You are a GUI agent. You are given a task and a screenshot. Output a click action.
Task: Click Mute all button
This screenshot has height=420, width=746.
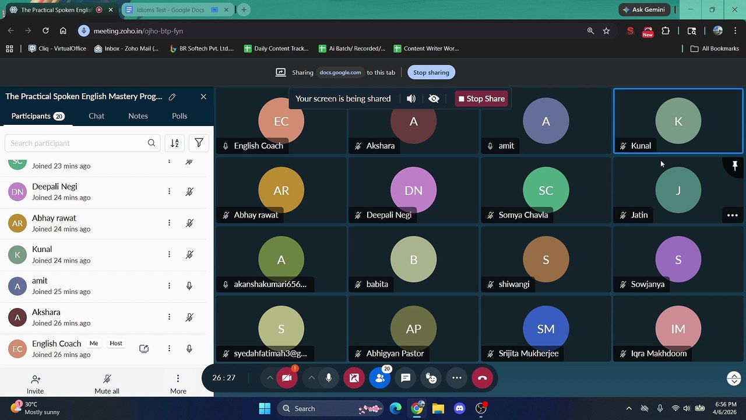pos(107,385)
